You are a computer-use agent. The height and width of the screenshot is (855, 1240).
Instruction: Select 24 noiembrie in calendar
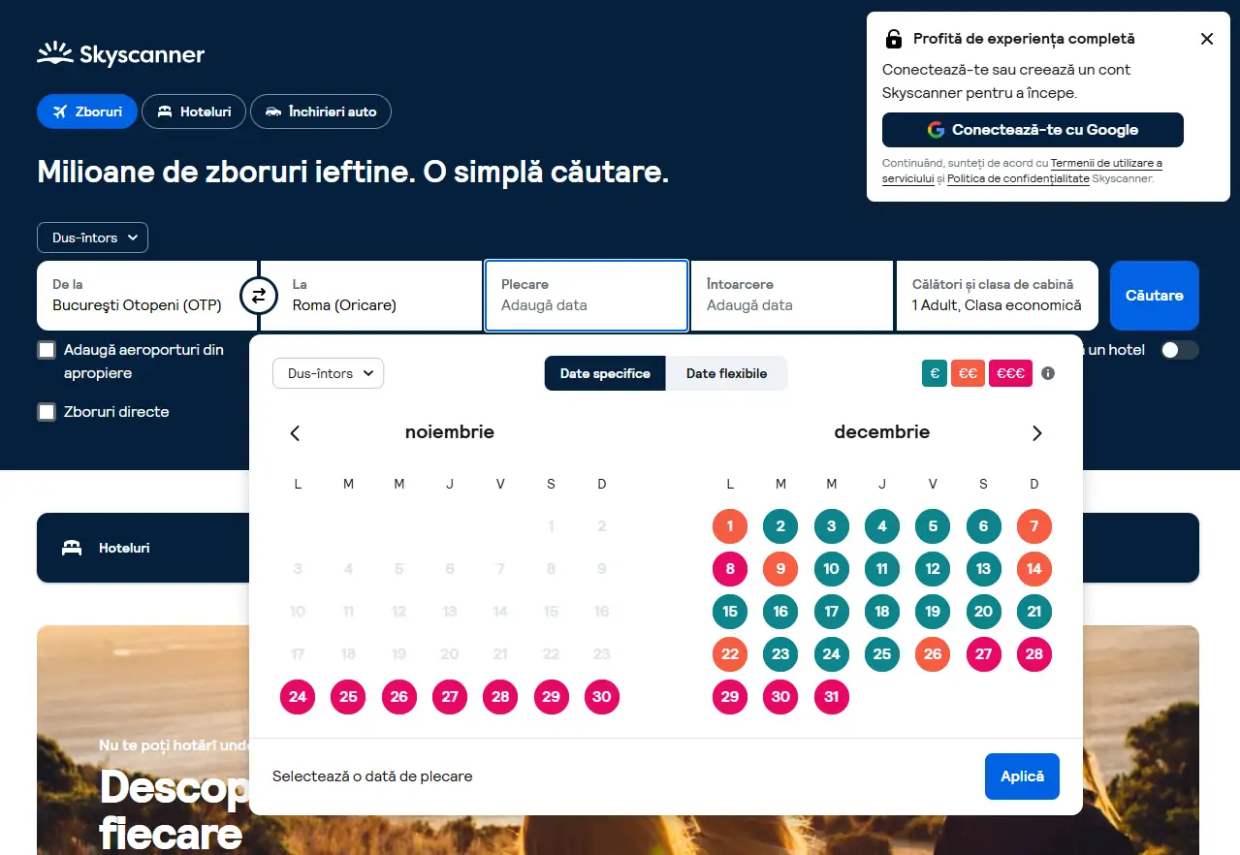point(298,696)
